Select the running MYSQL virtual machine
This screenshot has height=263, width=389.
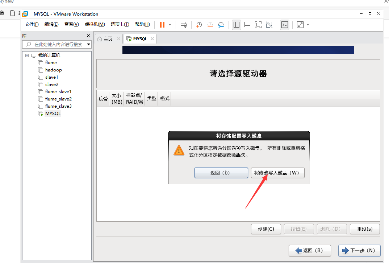coord(53,113)
